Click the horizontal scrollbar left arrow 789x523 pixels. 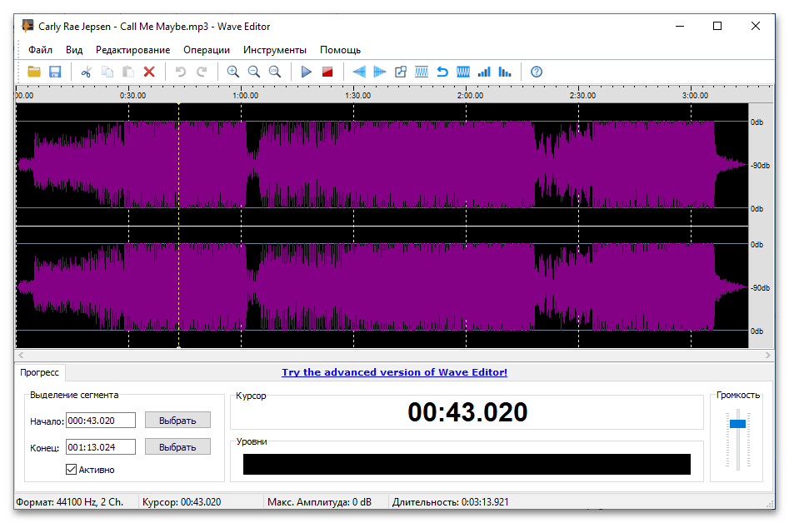click(21, 355)
